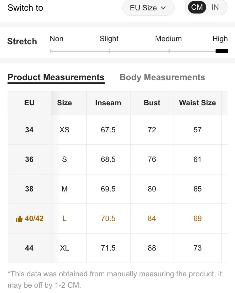Select the EU 34 size row

tap(29, 130)
